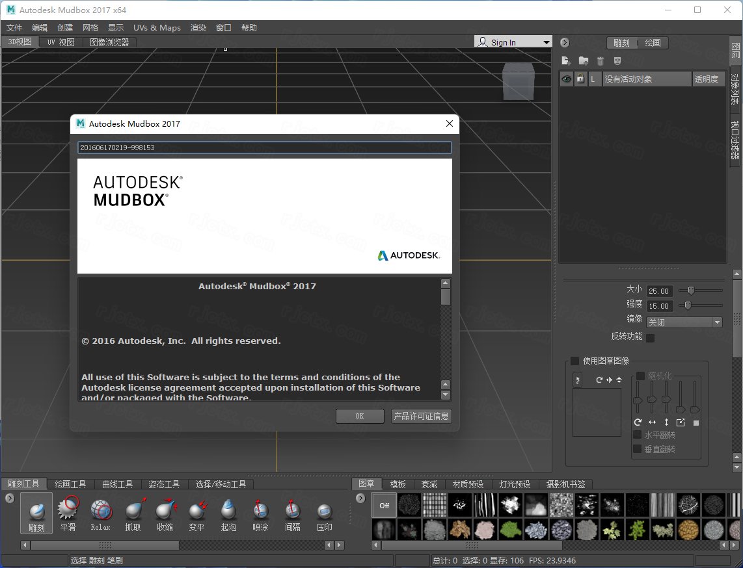743x568 pixels.
Task: Click the new layer folder icon
Action: 584,60
